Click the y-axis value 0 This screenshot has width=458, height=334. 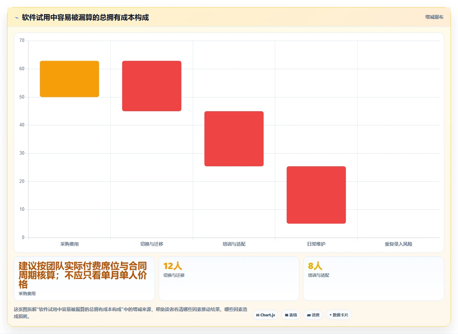[23, 238]
